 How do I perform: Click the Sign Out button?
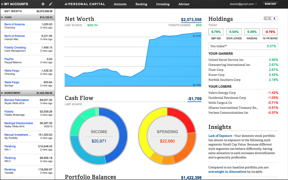point(270,4)
